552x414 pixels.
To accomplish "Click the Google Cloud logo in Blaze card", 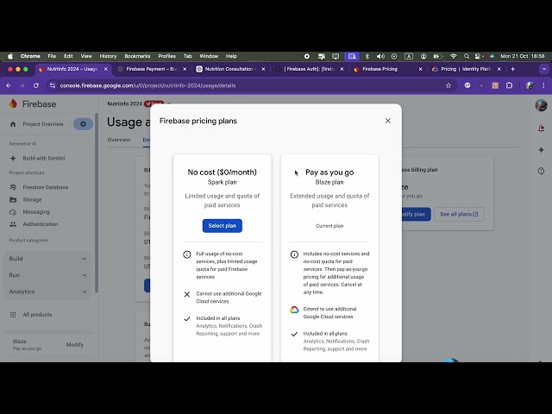I will pos(294,310).
